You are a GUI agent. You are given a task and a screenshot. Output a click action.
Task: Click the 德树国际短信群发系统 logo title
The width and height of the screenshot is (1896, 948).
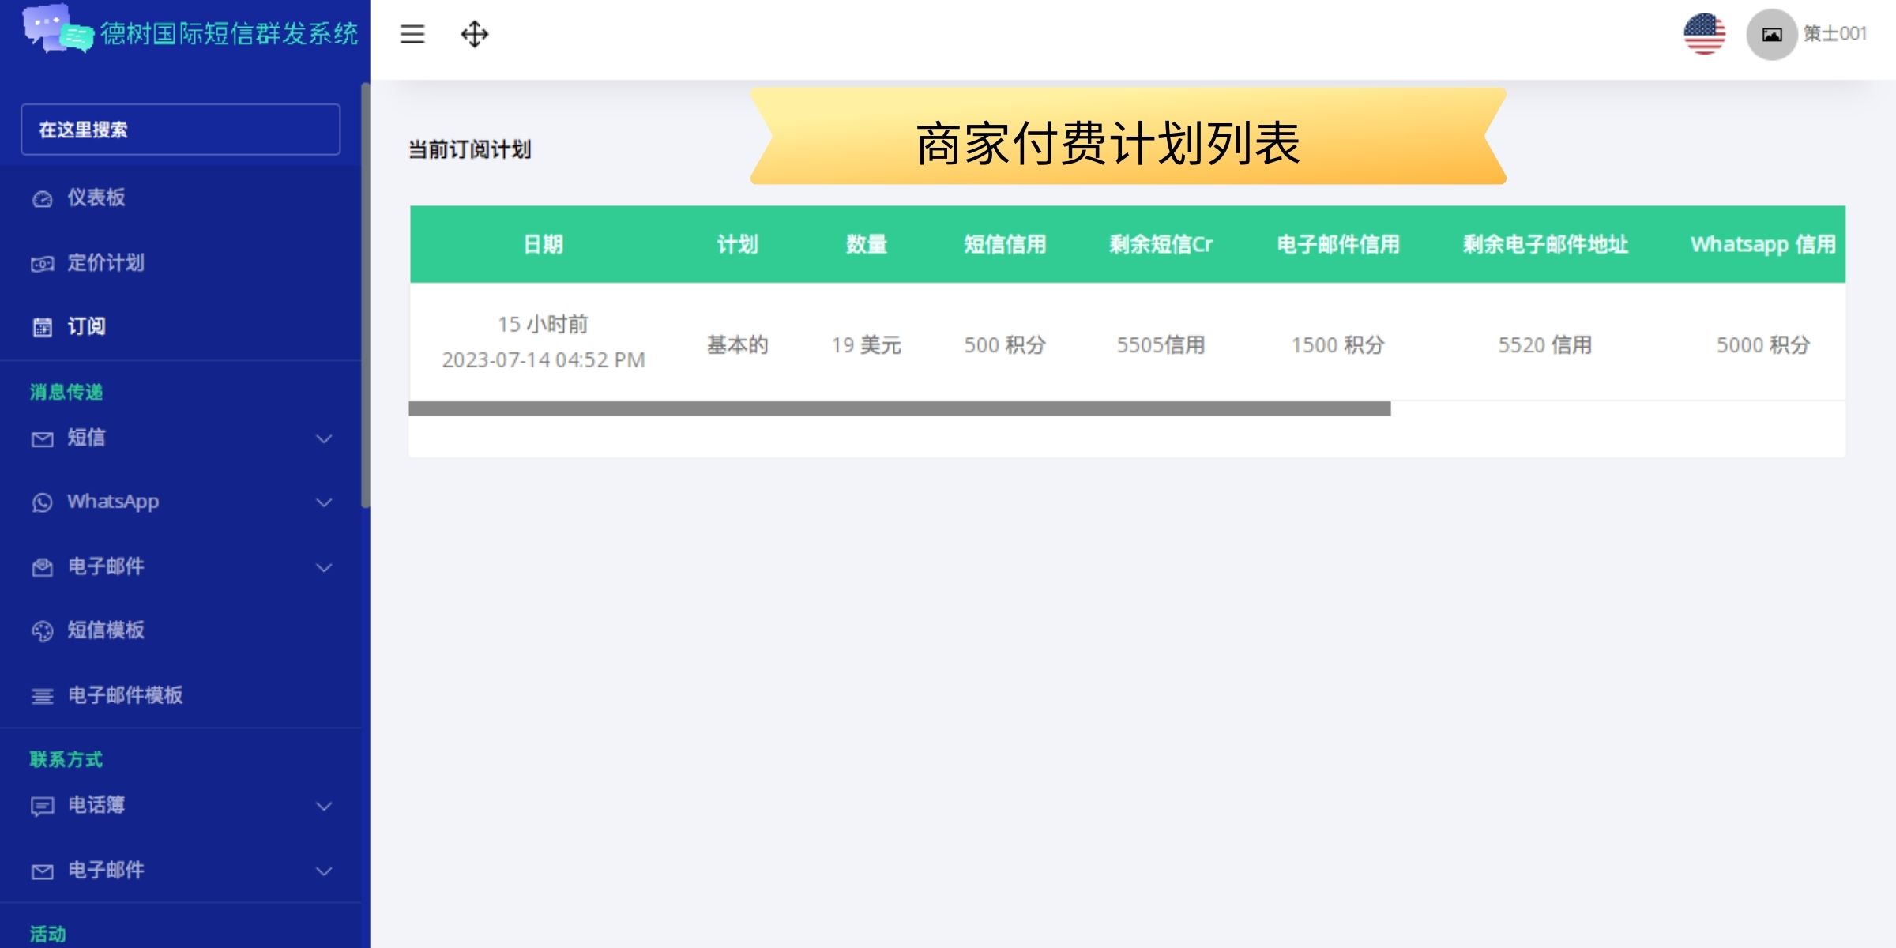(229, 34)
